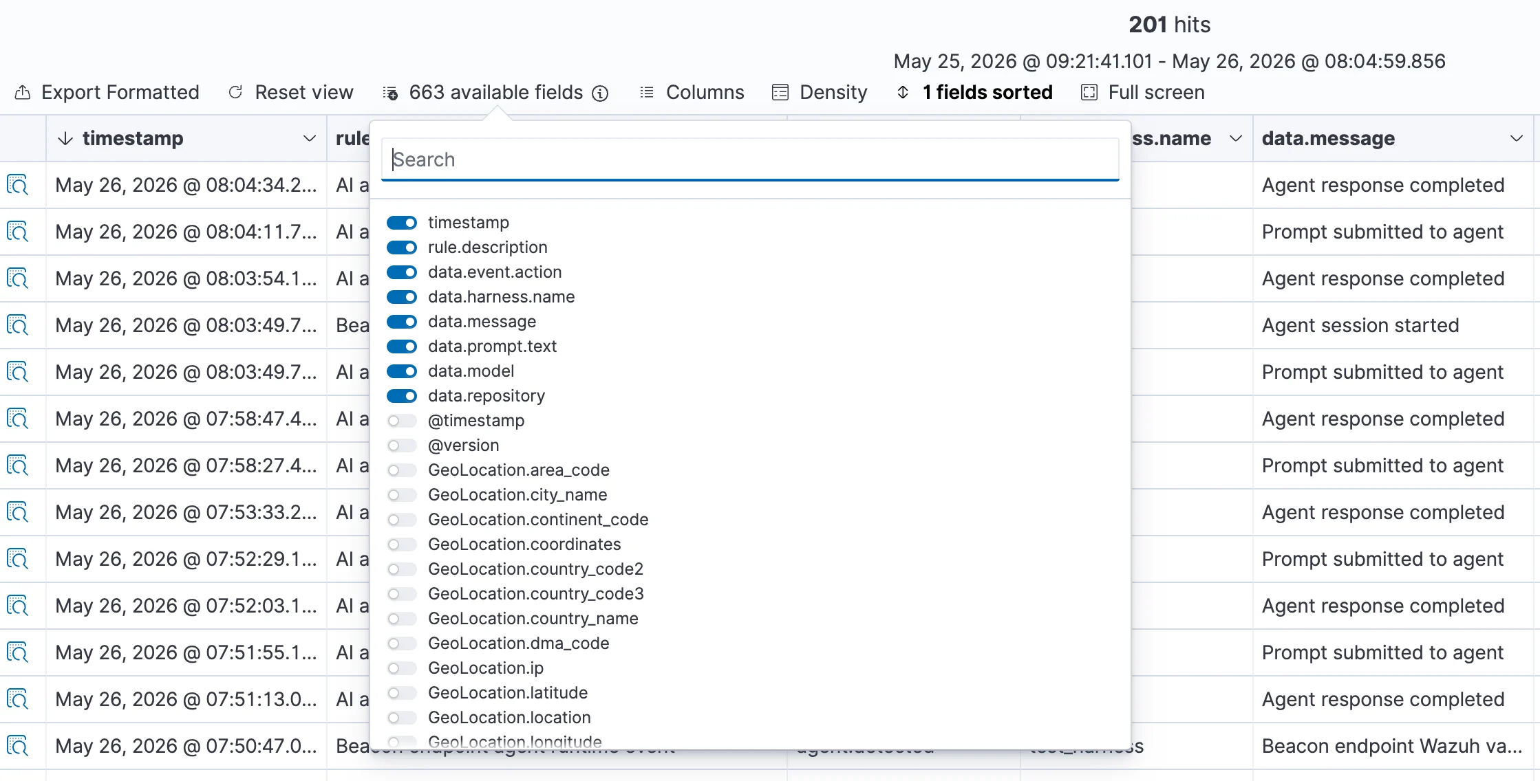The height and width of the screenshot is (781, 1540).
Task: Open data.harness.name column menu chevron
Action: pos(1236,138)
